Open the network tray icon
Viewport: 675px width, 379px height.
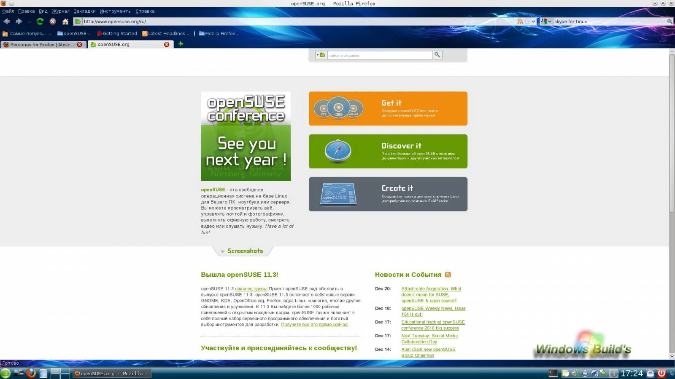click(595, 374)
